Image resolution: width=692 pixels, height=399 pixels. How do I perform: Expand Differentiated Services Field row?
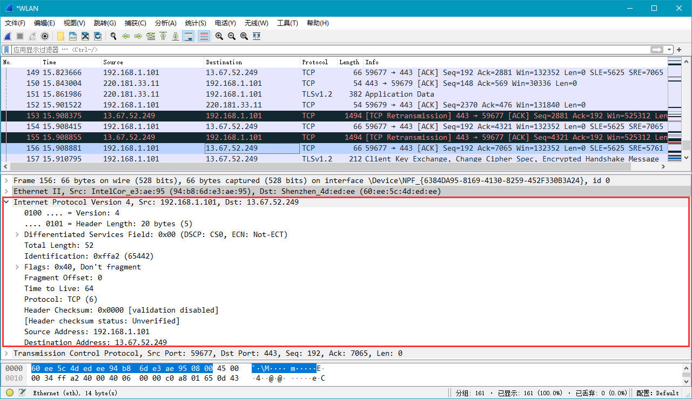click(x=17, y=234)
